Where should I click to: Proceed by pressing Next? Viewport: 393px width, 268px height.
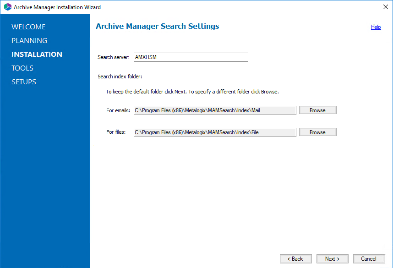click(332, 259)
